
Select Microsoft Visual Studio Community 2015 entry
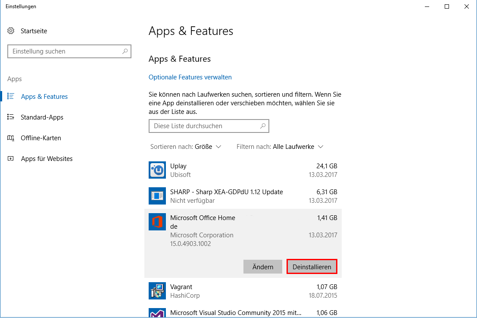click(236, 313)
